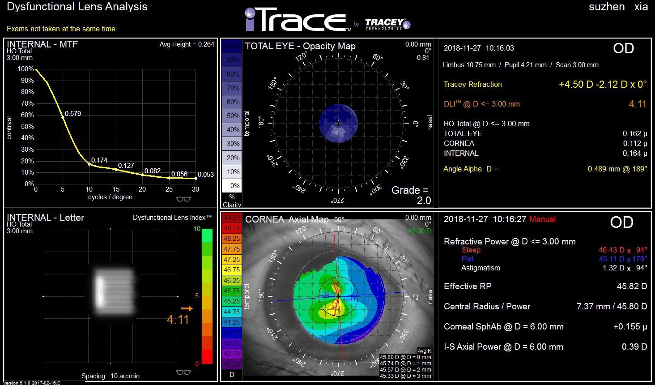Pick the 45.25 green swatch on cornea scale

[x=232, y=301]
